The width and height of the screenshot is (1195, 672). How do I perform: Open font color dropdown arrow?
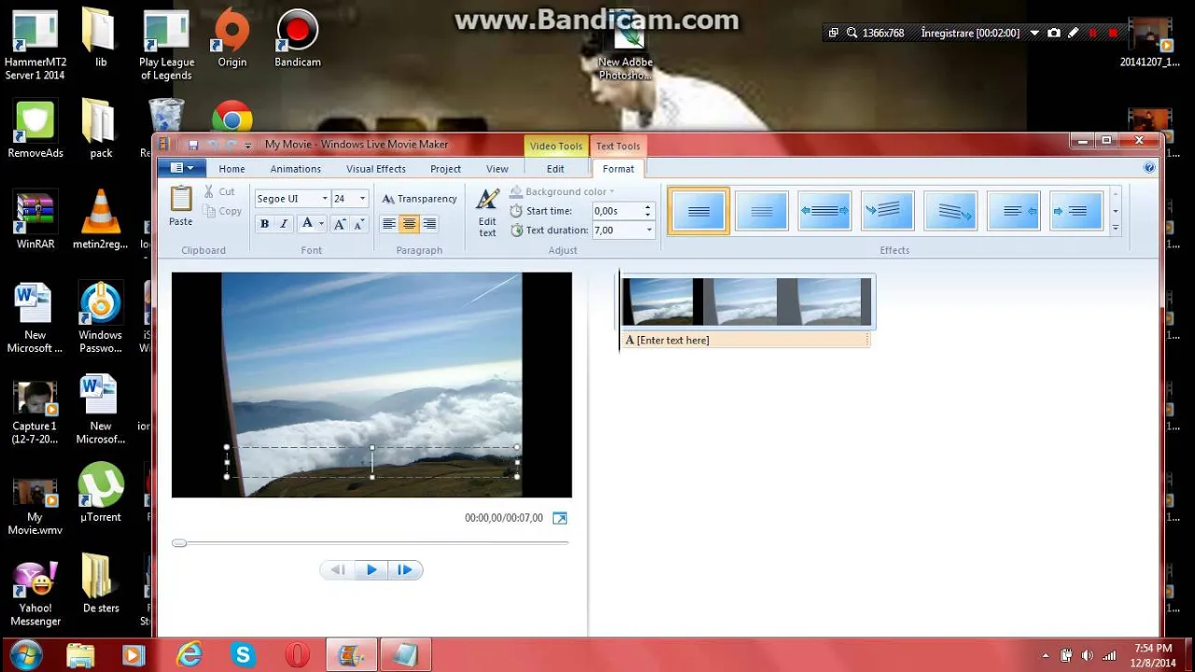(x=321, y=224)
